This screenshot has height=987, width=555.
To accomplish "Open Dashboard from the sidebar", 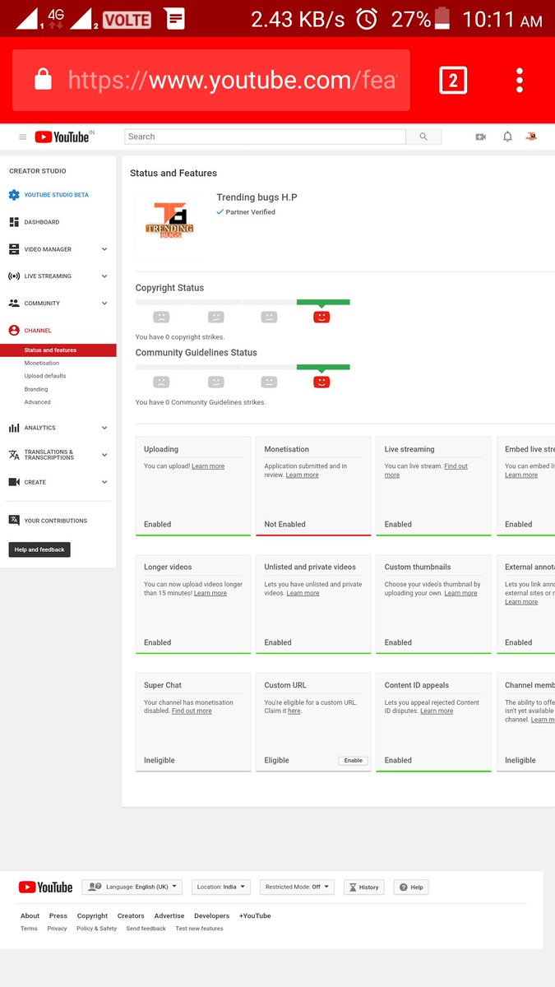I will [x=42, y=222].
